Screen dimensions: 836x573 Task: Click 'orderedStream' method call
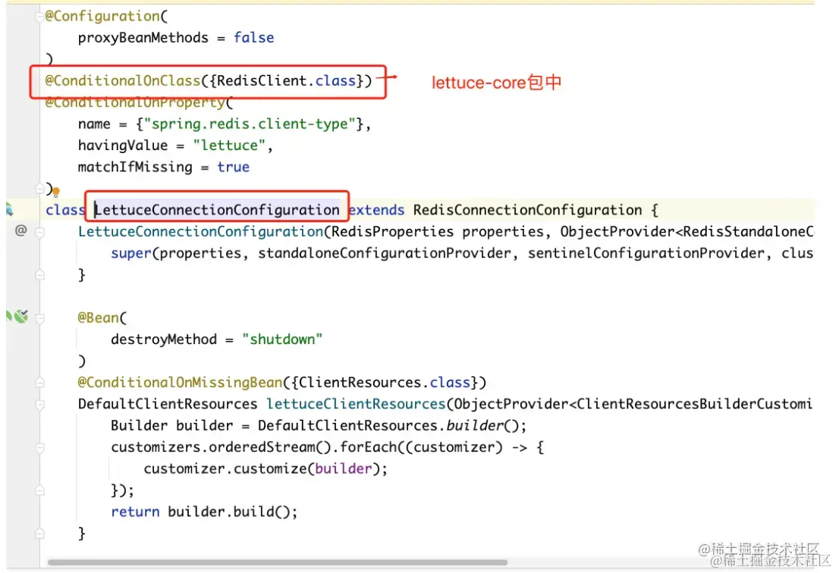(x=262, y=447)
